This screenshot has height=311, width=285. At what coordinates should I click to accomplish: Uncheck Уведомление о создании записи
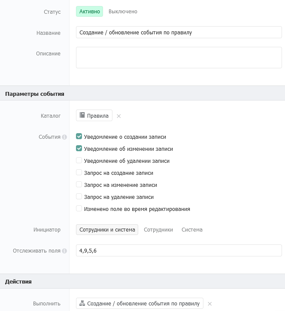pos(79,137)
